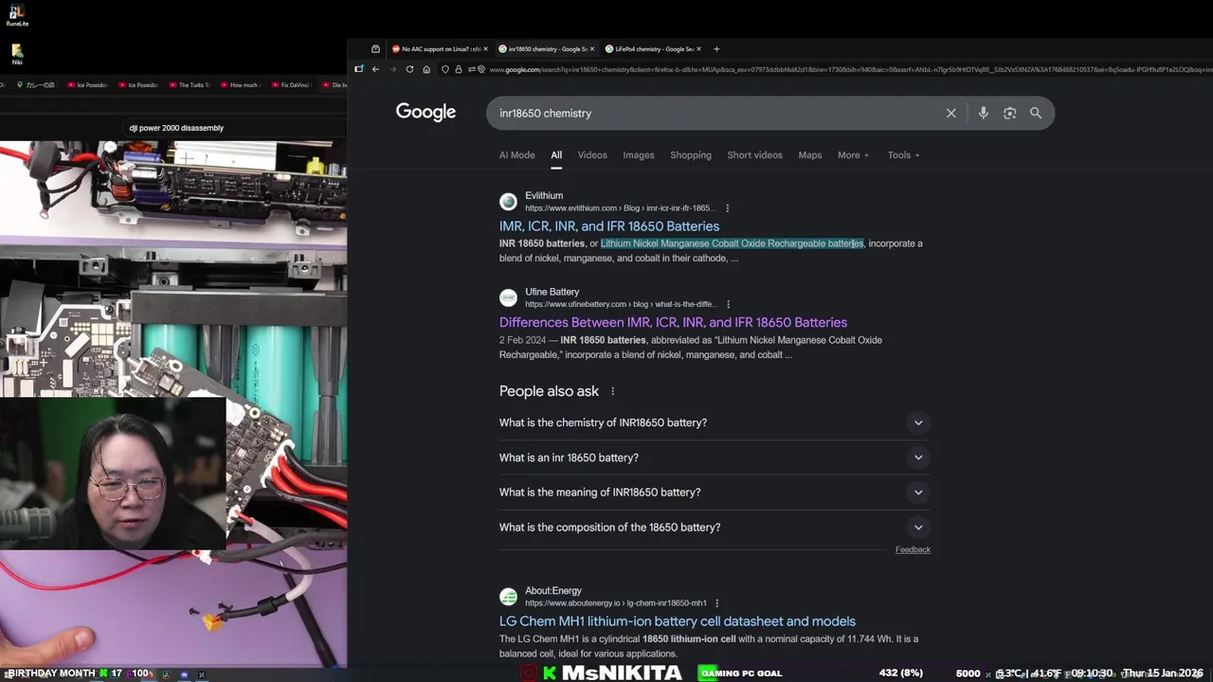
Task: Open People also ask options menu
Action: click(612, 391)
